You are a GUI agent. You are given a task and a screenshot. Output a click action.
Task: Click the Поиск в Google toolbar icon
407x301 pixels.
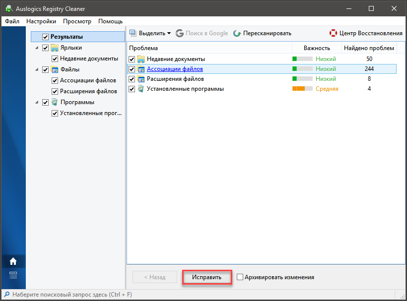pyautogui.click(x=180, y=33)
